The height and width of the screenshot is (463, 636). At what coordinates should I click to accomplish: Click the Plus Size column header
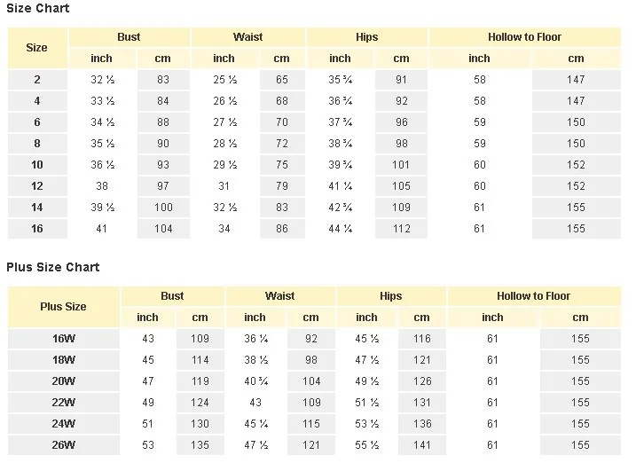(64, 307)
